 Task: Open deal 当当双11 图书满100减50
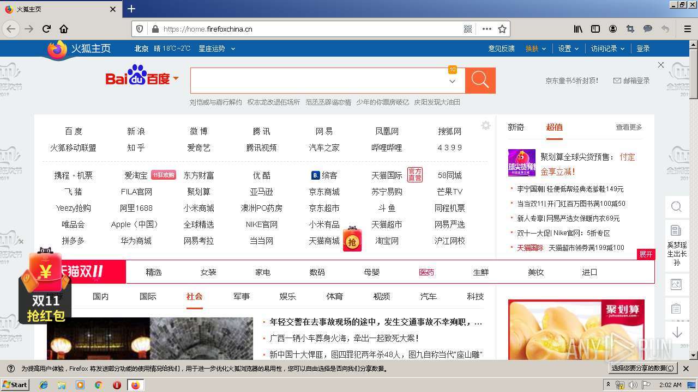click(x=571, y=204)
